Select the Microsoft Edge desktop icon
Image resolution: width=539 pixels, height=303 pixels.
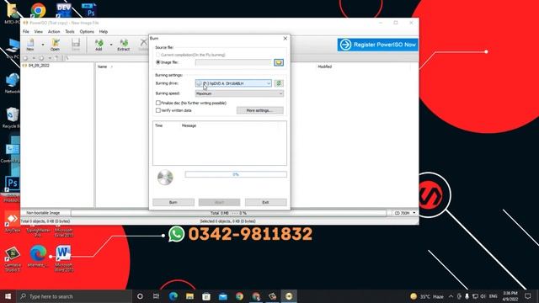click(x=38, y=257)
